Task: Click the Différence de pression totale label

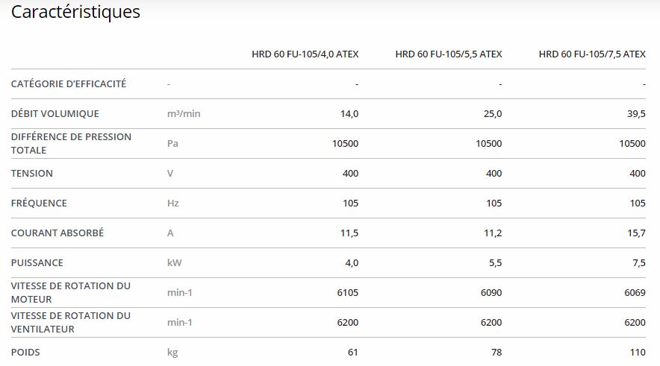Action: (71, 143)
